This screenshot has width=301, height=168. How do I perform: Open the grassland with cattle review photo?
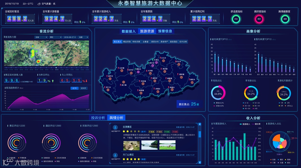[167, 145]
